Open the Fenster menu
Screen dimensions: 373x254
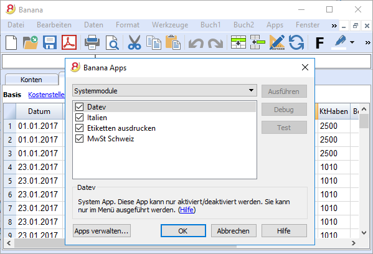click(x=308, y=25)
